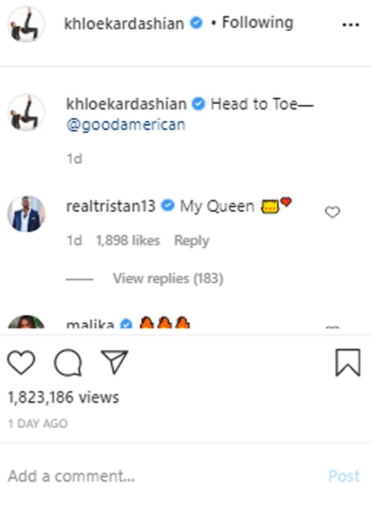View the 1,898 likes on the comment

[128, 240]
